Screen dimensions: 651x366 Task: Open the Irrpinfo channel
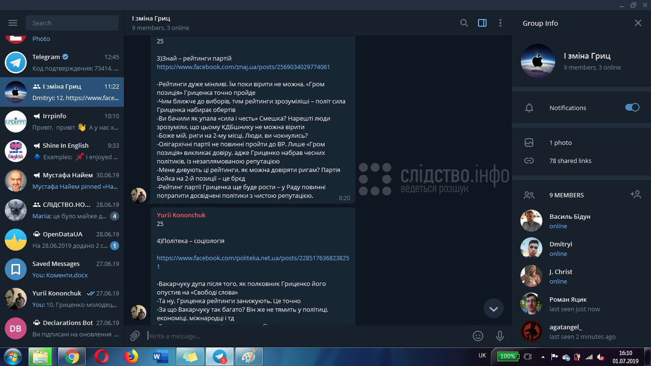(62, 122)
